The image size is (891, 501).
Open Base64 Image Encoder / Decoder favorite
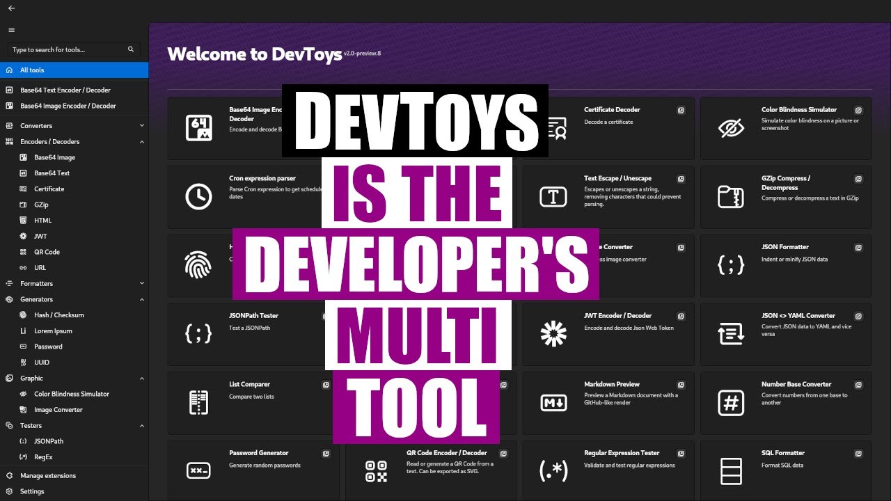click(x=74, y=106)
